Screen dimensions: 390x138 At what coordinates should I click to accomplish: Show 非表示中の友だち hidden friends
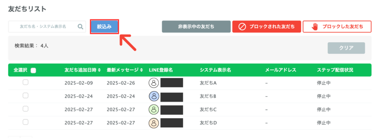196,27
